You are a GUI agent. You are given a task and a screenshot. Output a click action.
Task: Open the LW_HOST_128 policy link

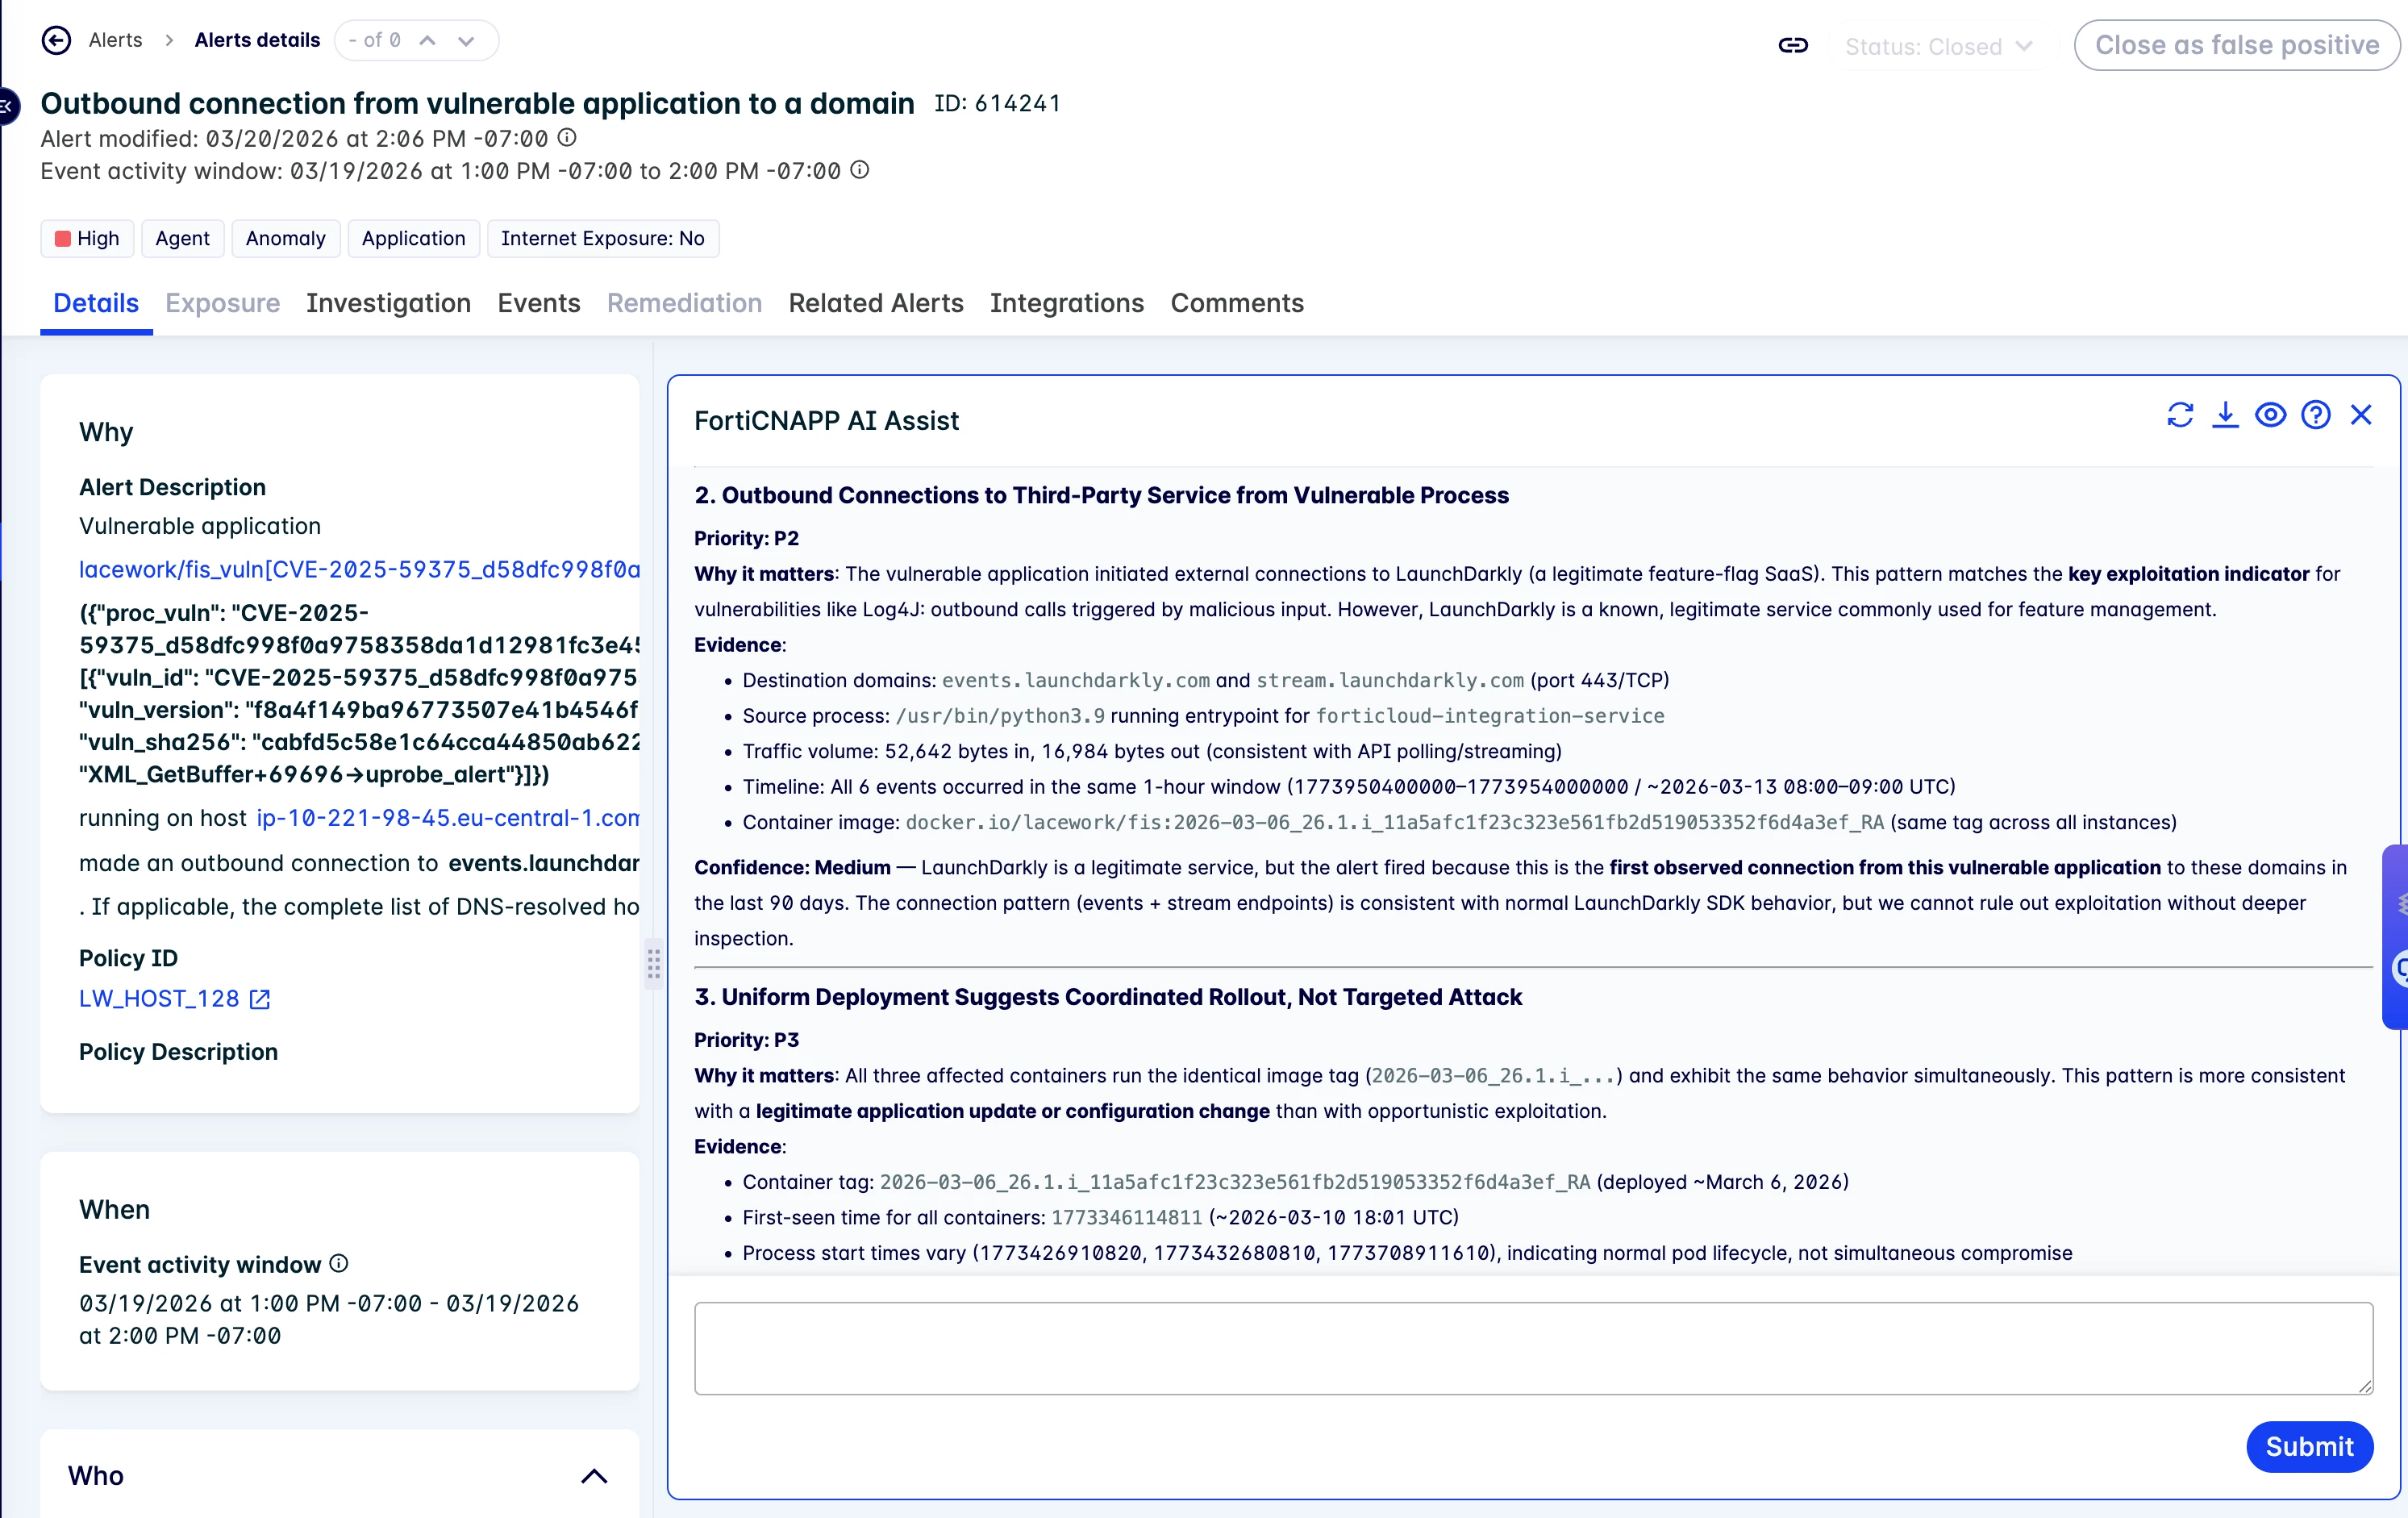pyautogui.click(x=159, y=998)
